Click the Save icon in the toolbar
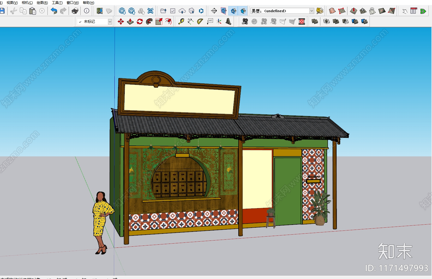 2,11
